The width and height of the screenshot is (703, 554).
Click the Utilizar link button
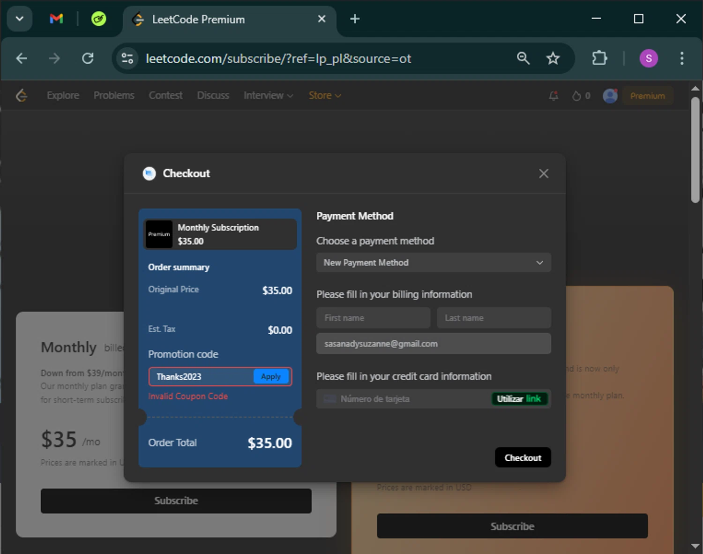(x=519, y=399)
